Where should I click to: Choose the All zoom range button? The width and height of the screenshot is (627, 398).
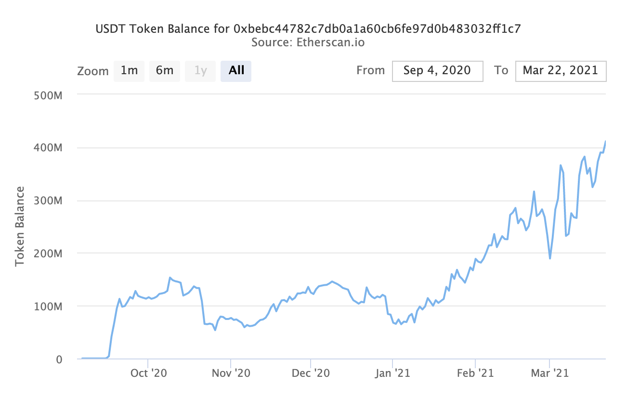[x=236, y=71]
